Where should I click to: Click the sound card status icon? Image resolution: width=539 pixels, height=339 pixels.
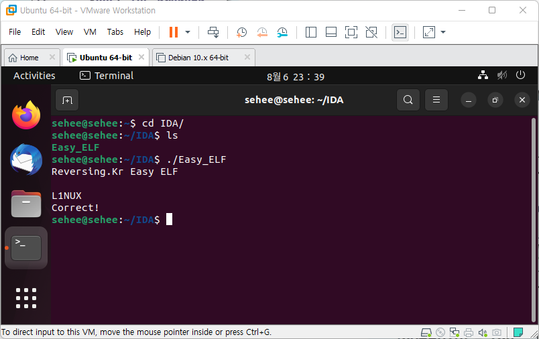[x=483, y=332]
